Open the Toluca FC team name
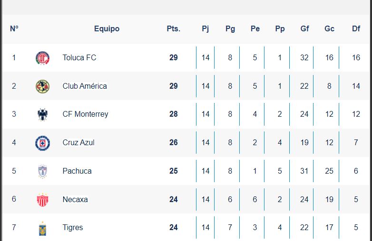372x241 pixels. pos(79,58)
